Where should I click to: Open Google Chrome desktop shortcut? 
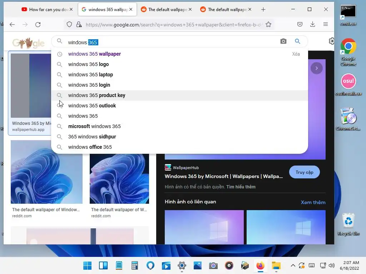tap(348, 52)
